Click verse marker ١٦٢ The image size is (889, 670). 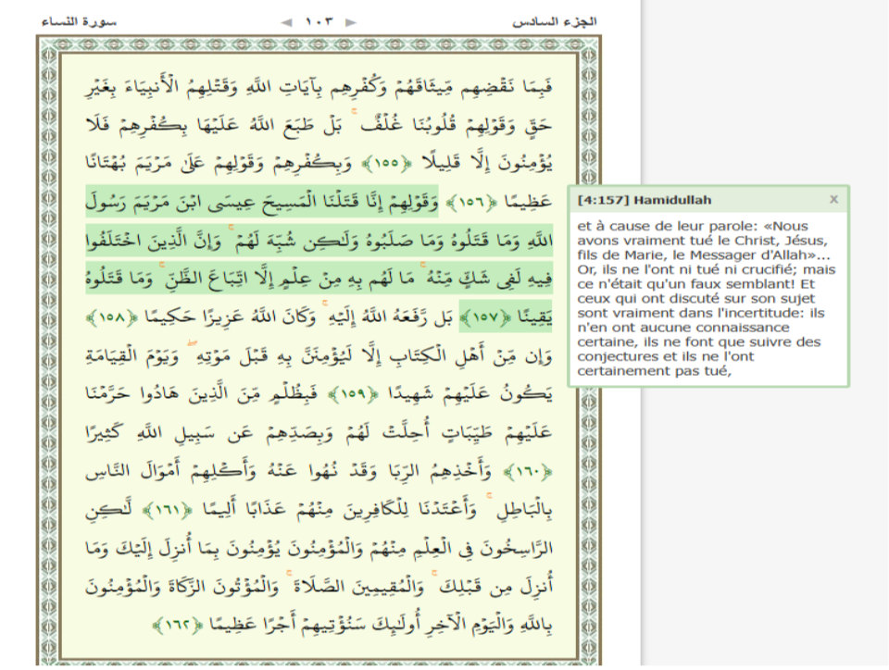click(178, 626)
